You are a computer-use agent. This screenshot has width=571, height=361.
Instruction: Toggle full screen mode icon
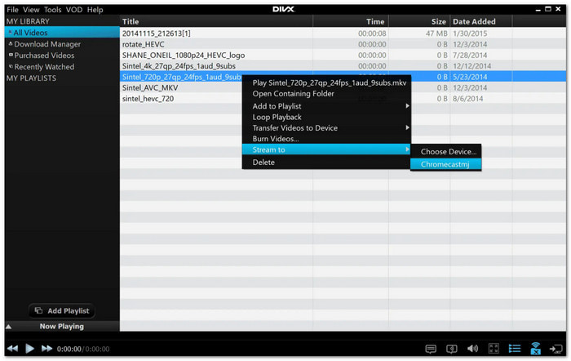pos(494,349)
